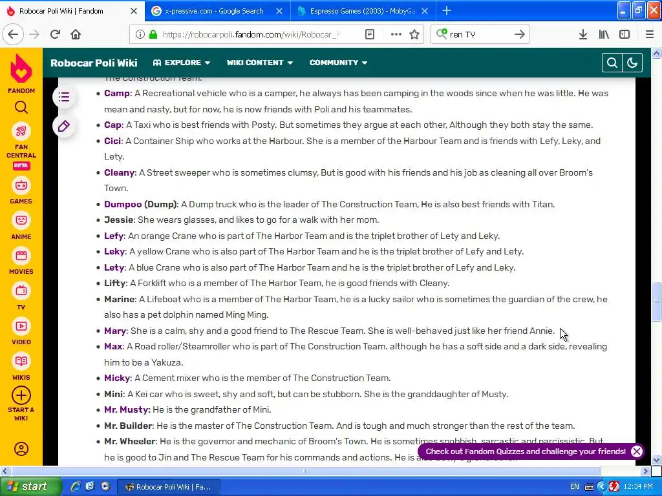
Task: Open the Mr. Musty link
Action: pos(126,409)
